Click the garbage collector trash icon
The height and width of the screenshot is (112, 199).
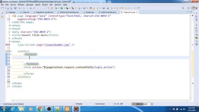coord(152,104)
